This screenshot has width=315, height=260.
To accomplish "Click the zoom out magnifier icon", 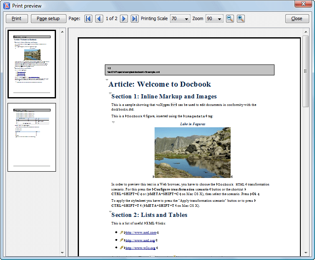I will [x=230, y=19].
